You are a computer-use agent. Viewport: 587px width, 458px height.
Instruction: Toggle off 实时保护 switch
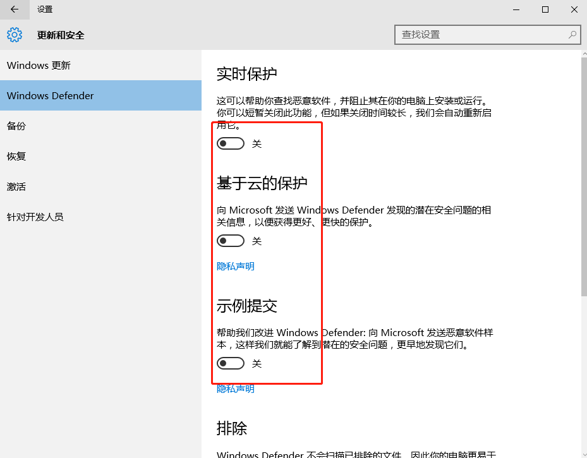(x=230, y=143)
